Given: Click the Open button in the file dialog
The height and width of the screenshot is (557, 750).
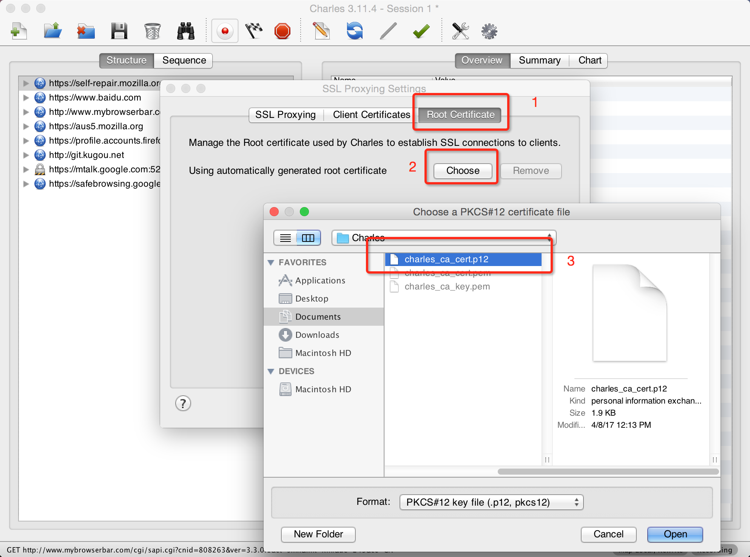Looking at the screenshot, I should (x=675, y=534).
